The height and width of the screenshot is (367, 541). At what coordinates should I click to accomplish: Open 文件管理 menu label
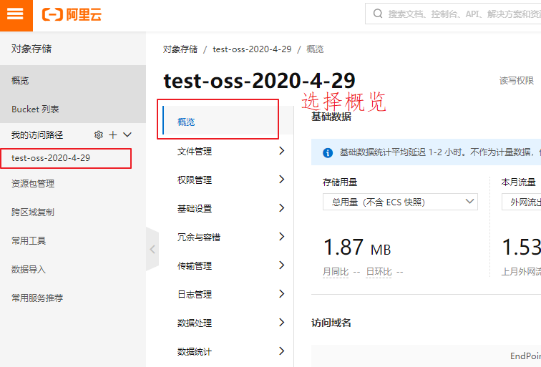tap(195, 151)
